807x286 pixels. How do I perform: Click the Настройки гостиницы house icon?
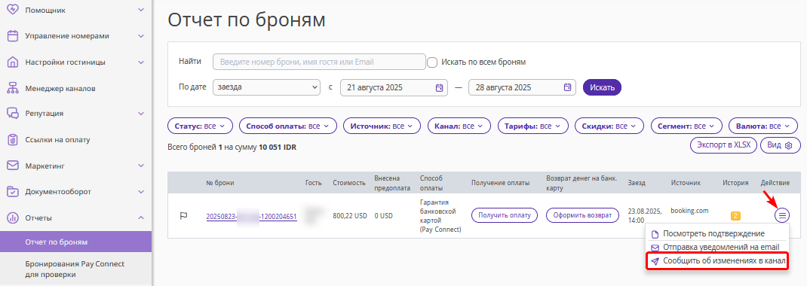coord(13,62)
